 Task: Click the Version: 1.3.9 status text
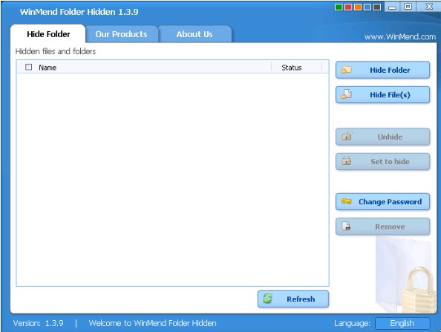(39, 323)
